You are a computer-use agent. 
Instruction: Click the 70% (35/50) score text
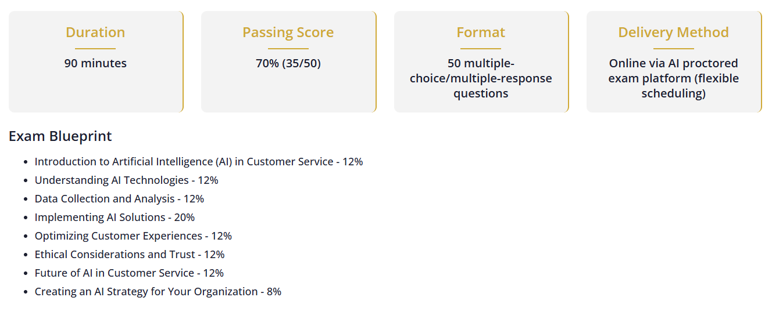pyautogui.click(x=288, y=63)
